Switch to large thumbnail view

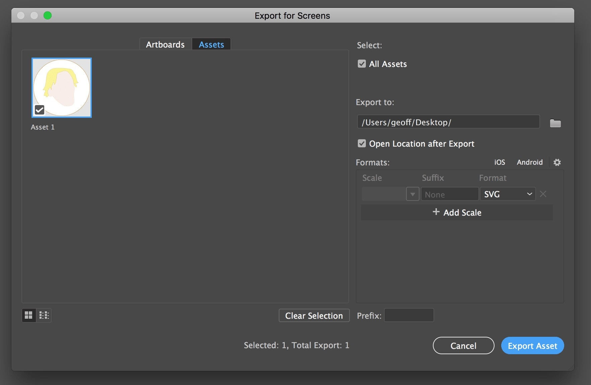pos(28,315)
